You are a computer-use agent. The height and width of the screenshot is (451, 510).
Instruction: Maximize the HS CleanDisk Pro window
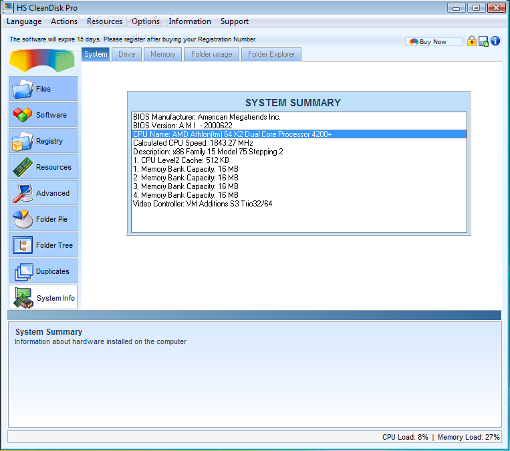[x=476, y=7]
